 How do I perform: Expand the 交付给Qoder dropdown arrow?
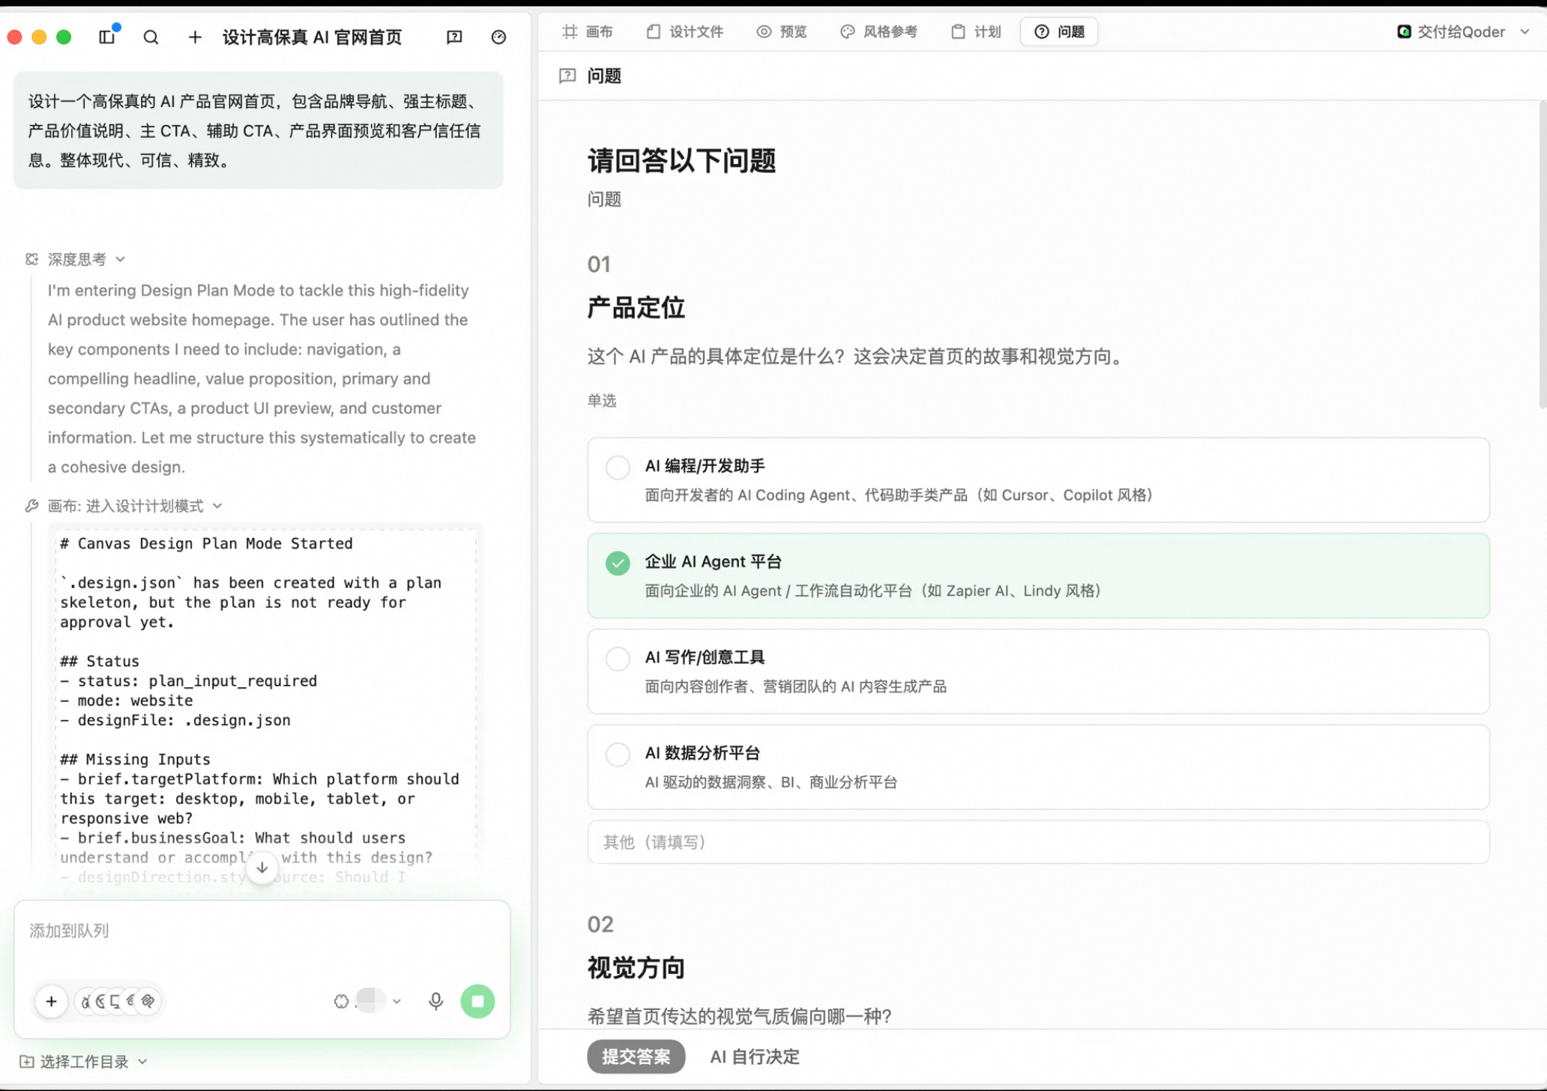click(x=1525, y=31)
